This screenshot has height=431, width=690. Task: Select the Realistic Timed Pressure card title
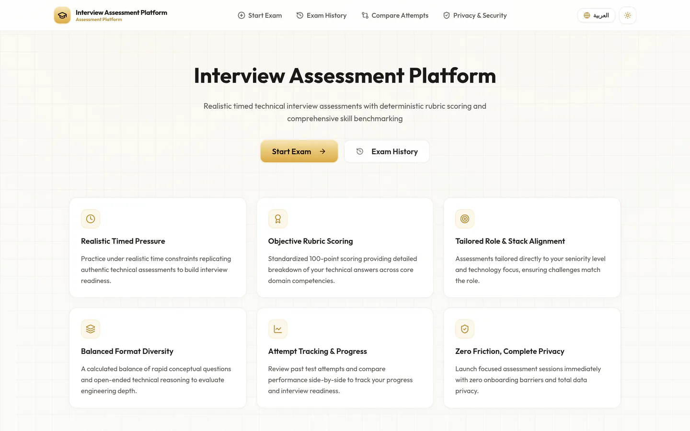[x=123, y=241]
